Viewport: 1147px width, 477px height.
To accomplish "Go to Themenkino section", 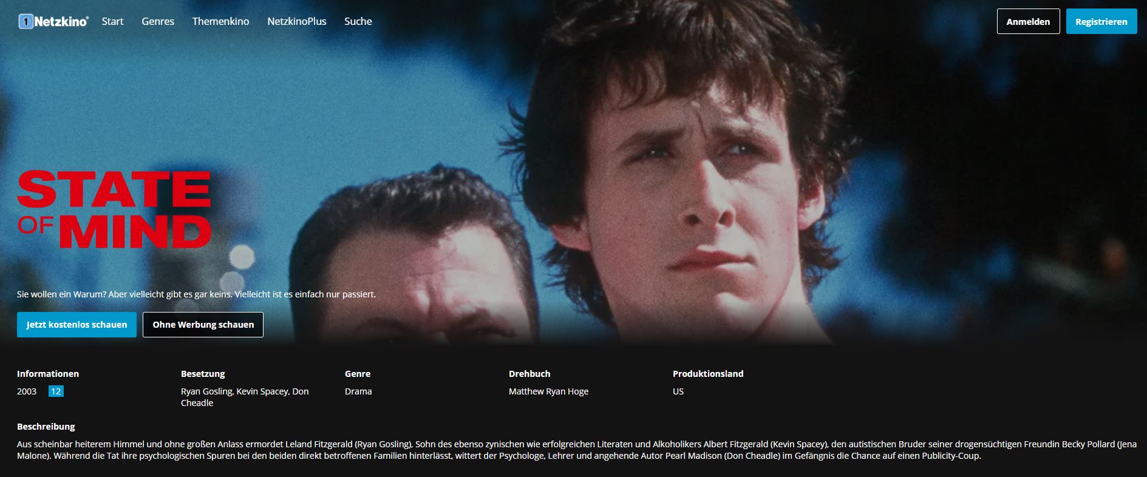I will coord(220,21).
